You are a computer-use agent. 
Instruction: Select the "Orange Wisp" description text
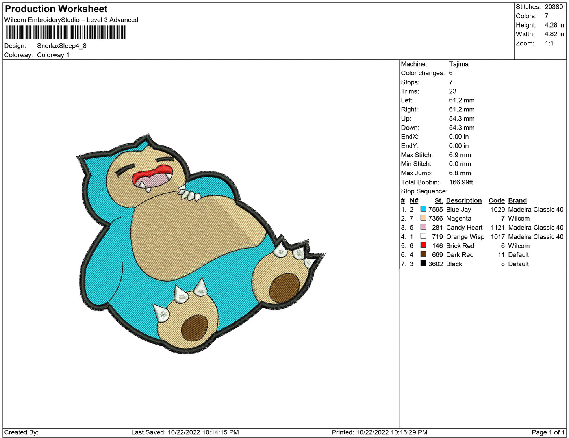click(x=465, y=237)
